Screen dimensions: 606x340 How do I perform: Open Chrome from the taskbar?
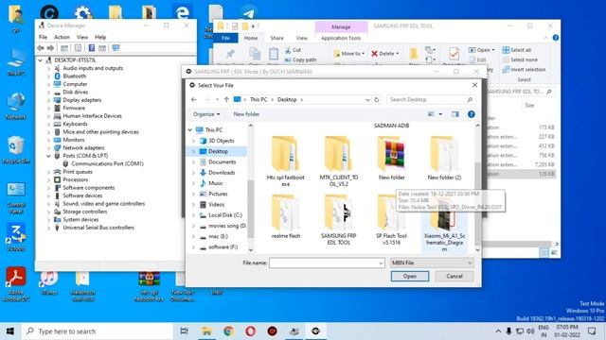click(x=228, y=331)
